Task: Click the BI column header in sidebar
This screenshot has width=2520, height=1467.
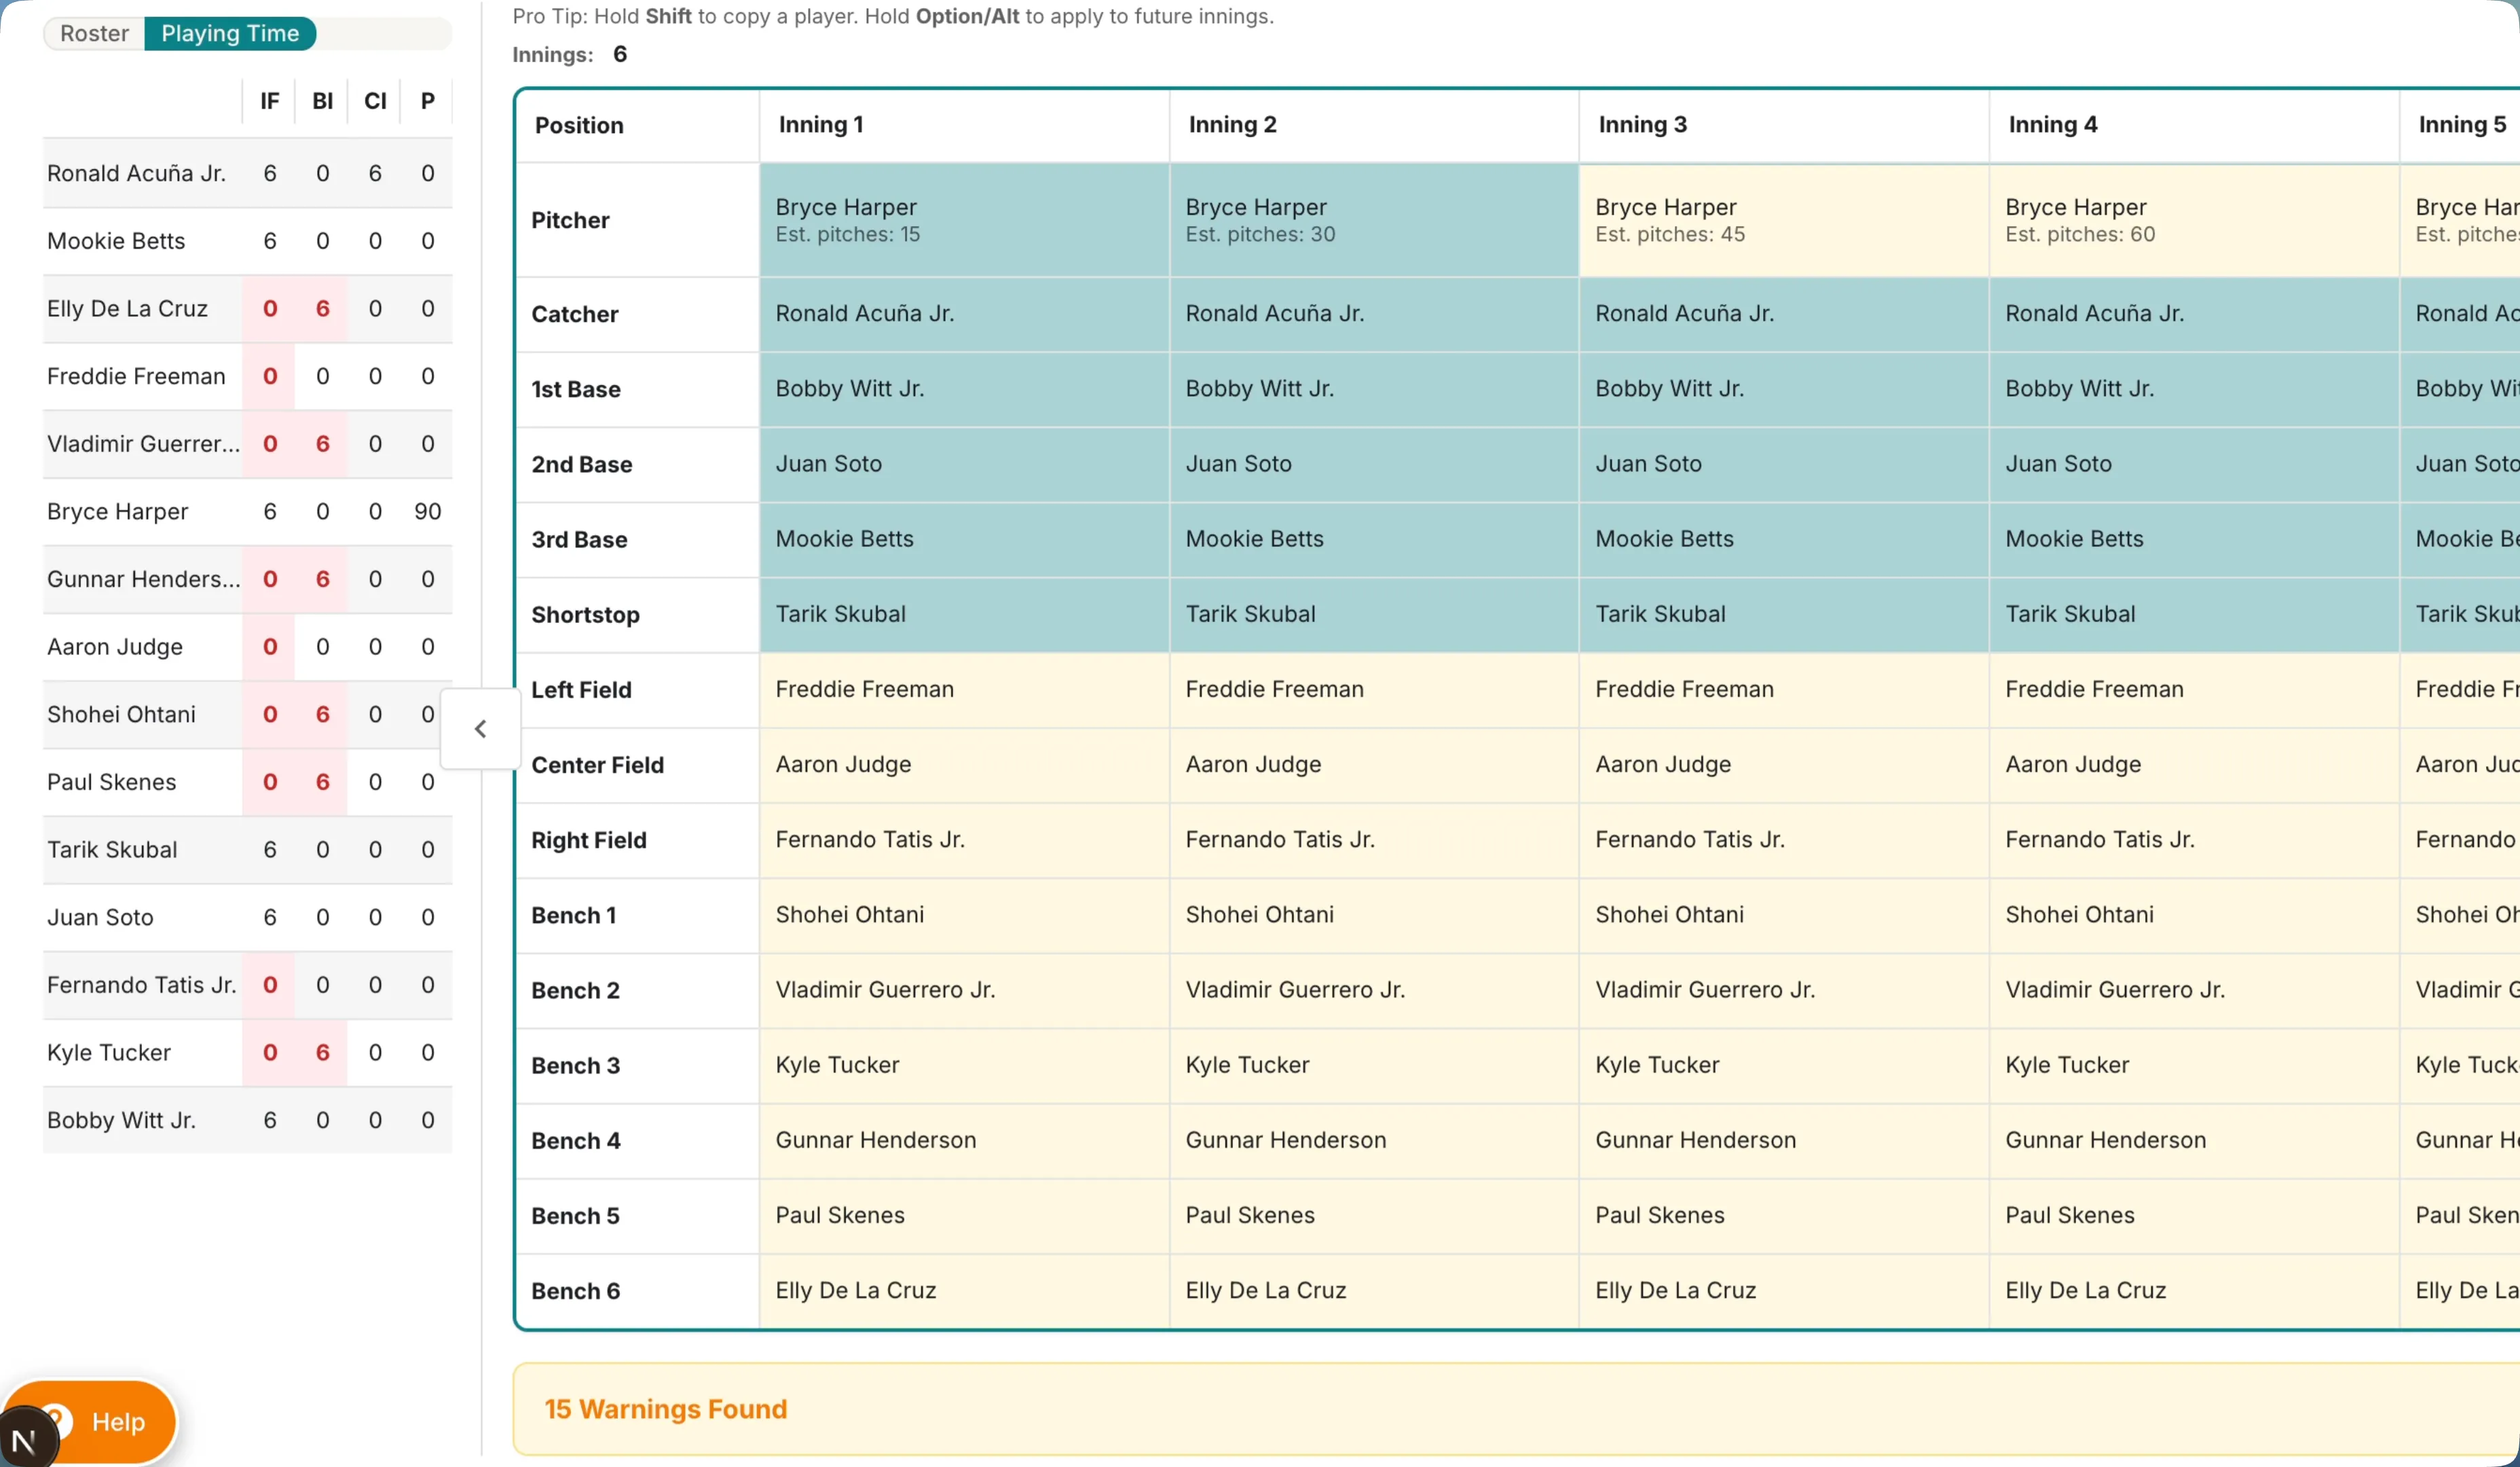Action: 322,101
